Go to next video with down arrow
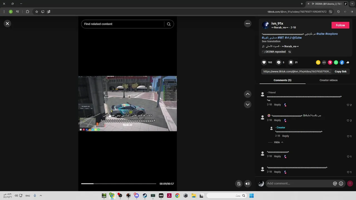The image size is (356, 200). [248, 104]
